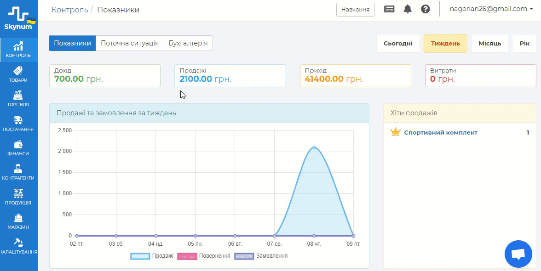
Task: Toggle the Замовлення legend series
Action: pyautogui.click(x=261, y=256)
